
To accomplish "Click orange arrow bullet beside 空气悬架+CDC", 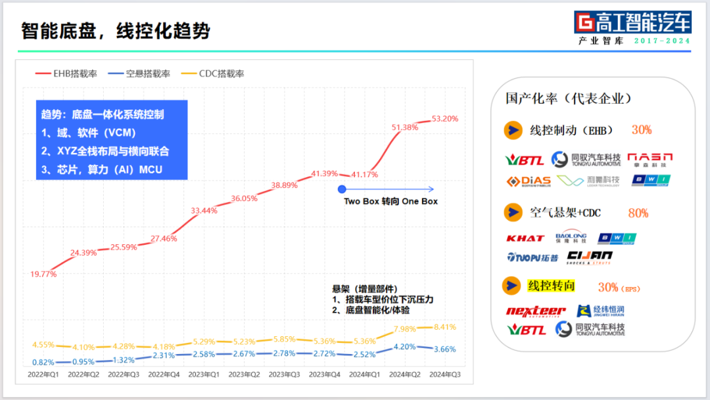I will [x=513, y=212].
